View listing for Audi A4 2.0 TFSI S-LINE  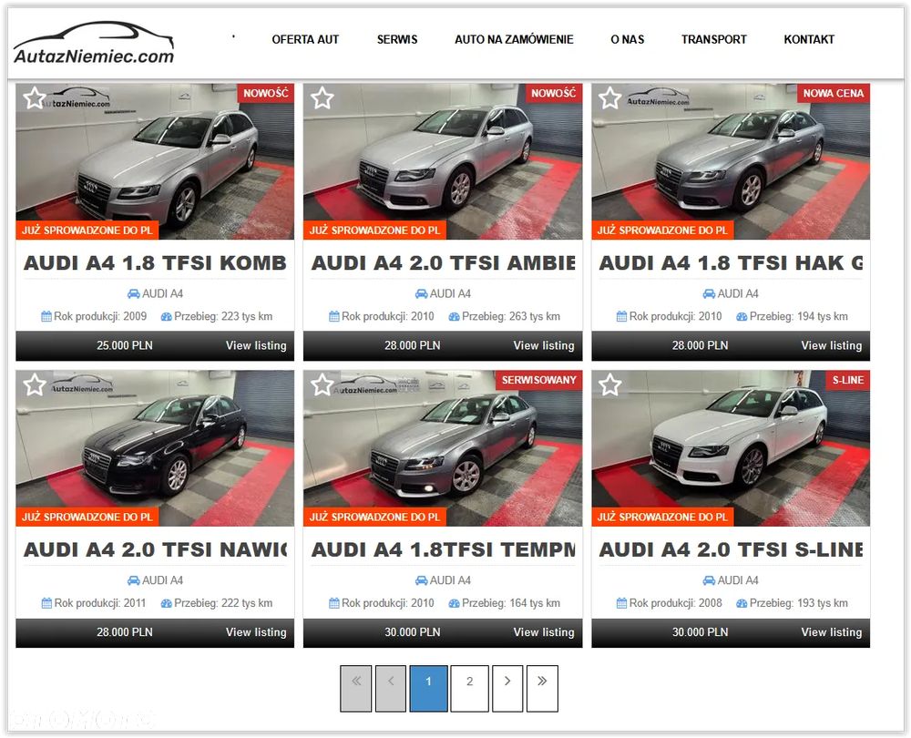click(832, 632)
